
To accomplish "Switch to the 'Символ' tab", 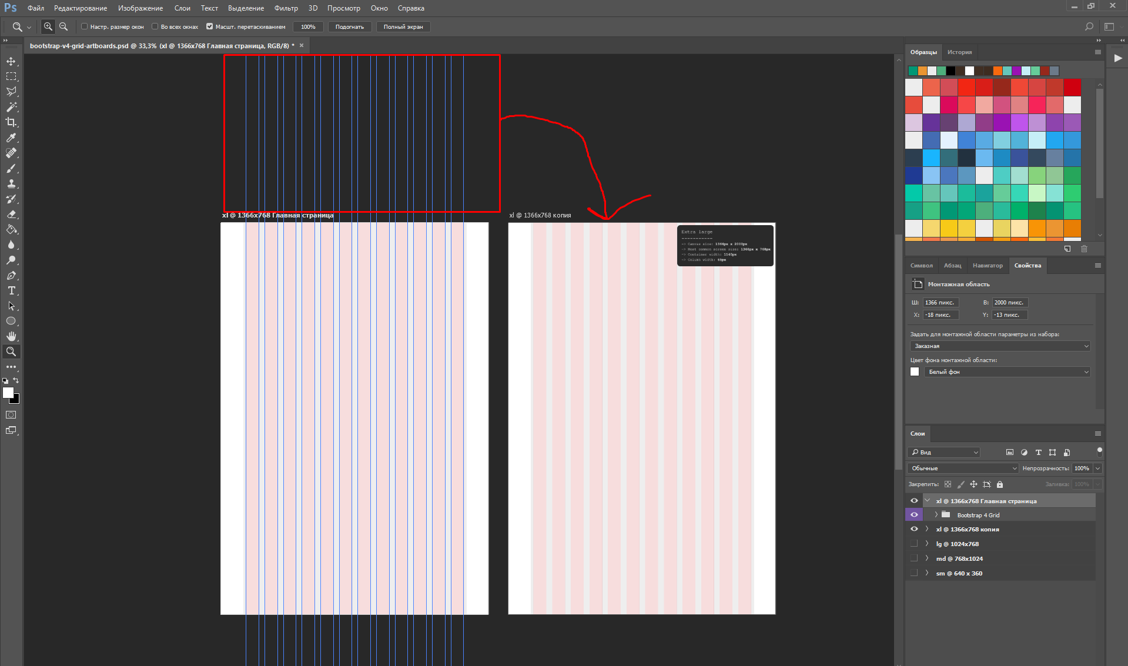I will click(x=922, y=266).
